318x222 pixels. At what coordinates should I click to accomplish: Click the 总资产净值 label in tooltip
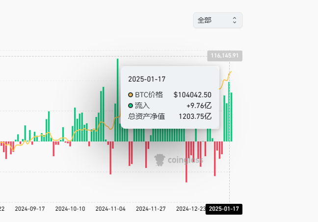pos(146,116)
